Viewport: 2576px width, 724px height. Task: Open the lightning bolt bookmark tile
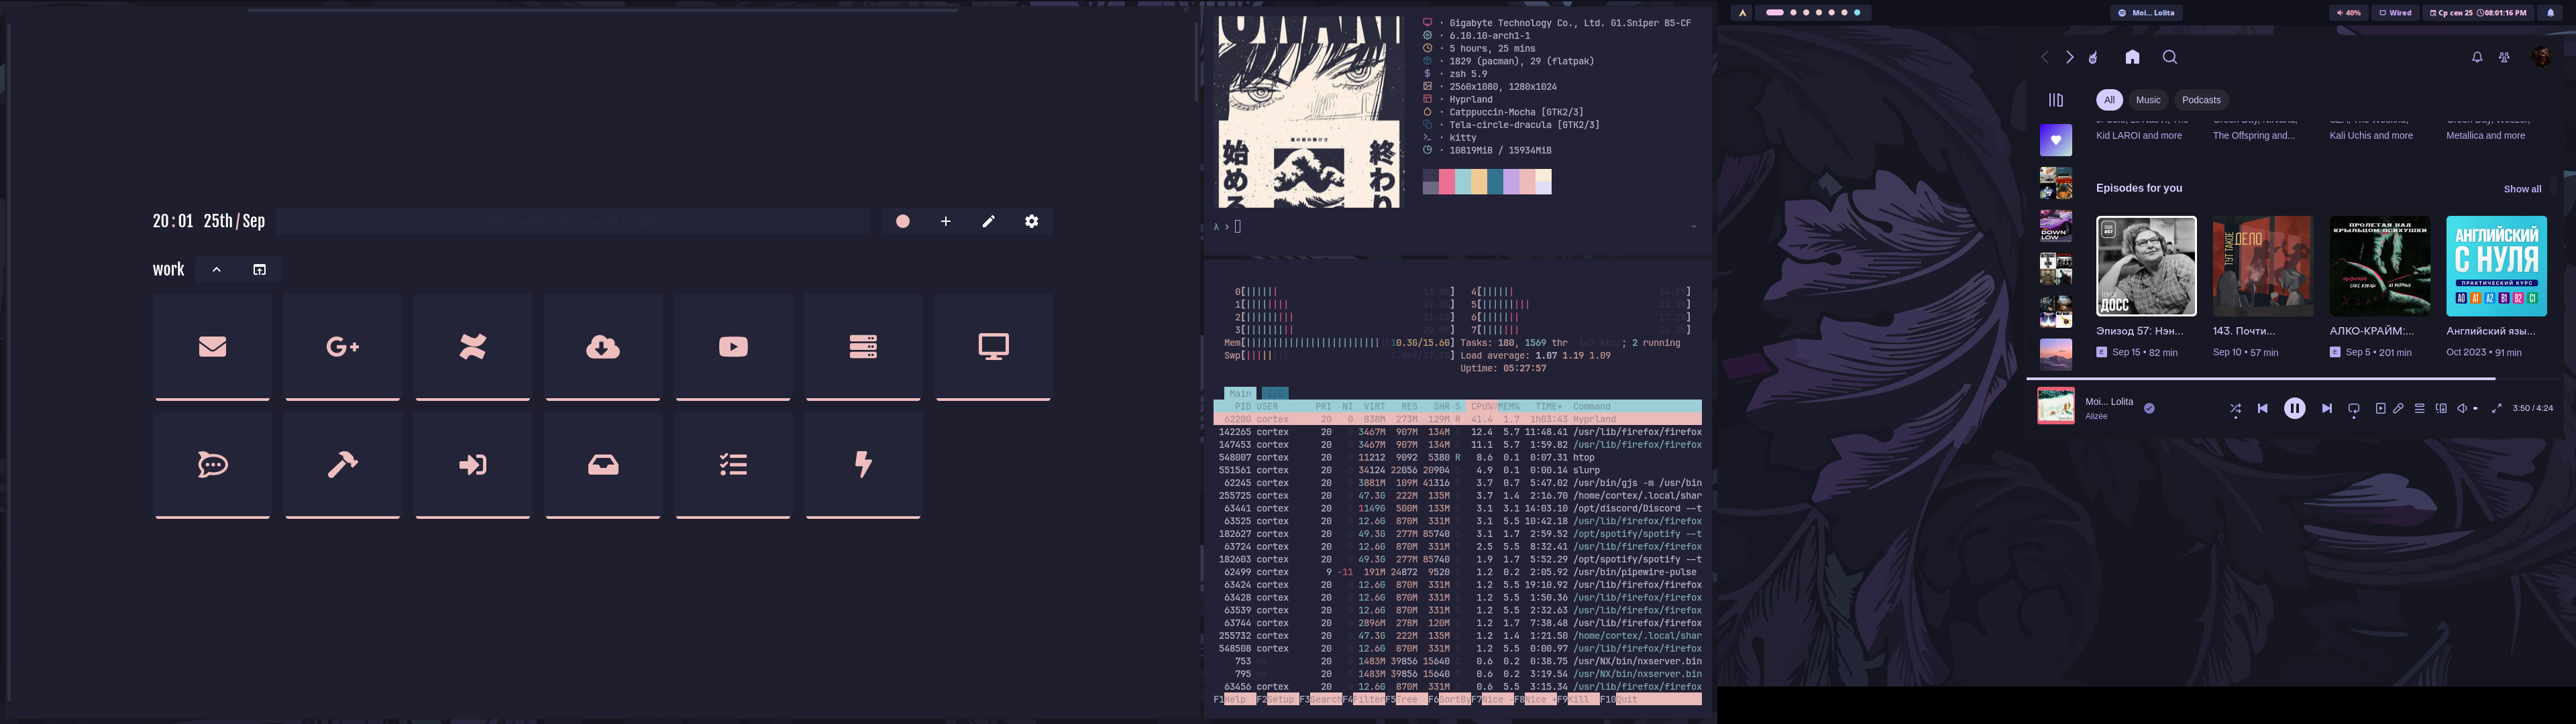coord(863,465)
